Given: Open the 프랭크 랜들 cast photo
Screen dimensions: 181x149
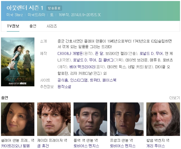Looking at the screenshot, I should 127,119.
